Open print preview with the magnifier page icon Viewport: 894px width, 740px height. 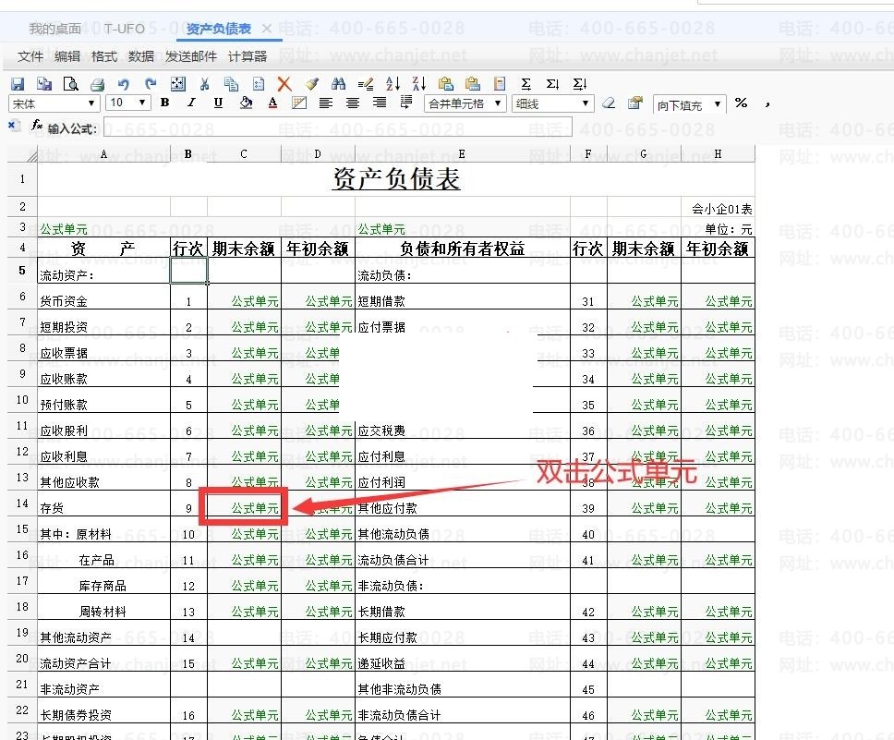pos(71,84)
